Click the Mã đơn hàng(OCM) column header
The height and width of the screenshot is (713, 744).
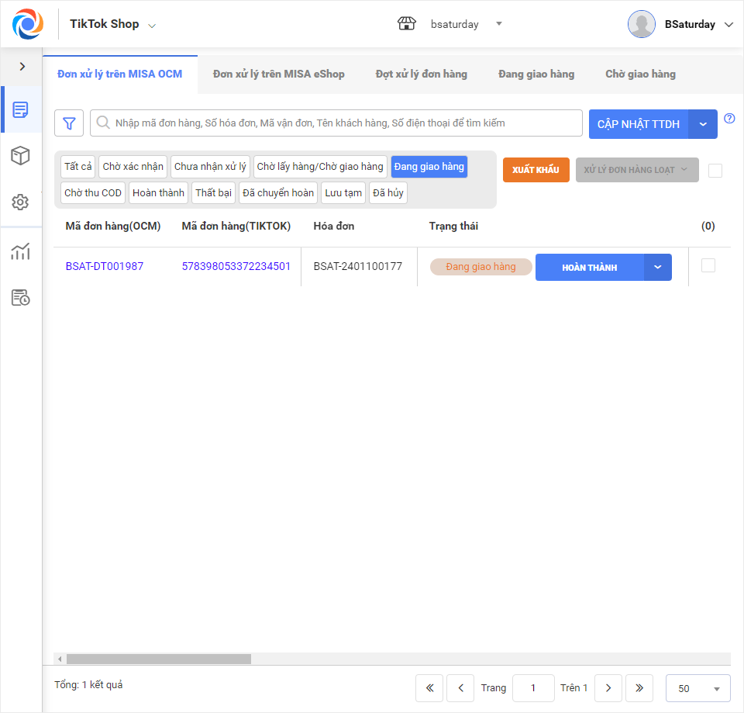point(113,226)
